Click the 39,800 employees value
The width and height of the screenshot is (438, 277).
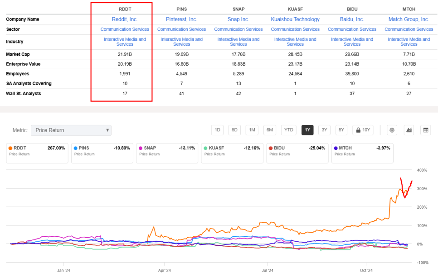click(352, 74)
